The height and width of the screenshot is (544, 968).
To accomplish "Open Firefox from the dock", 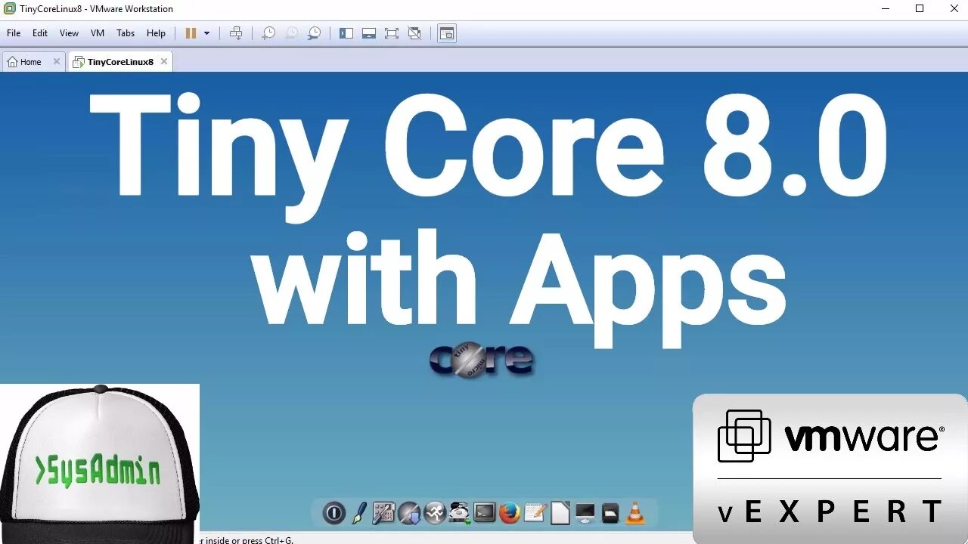I will pos(510,513).
